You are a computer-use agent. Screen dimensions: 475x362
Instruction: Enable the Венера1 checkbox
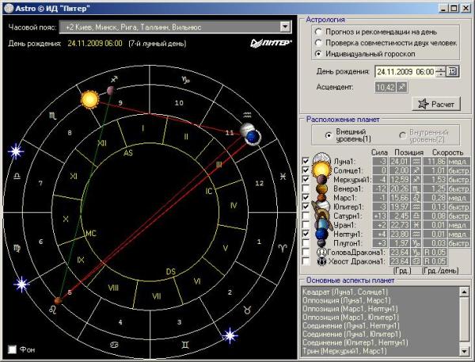pyautogui.click(x=306, y=189)
